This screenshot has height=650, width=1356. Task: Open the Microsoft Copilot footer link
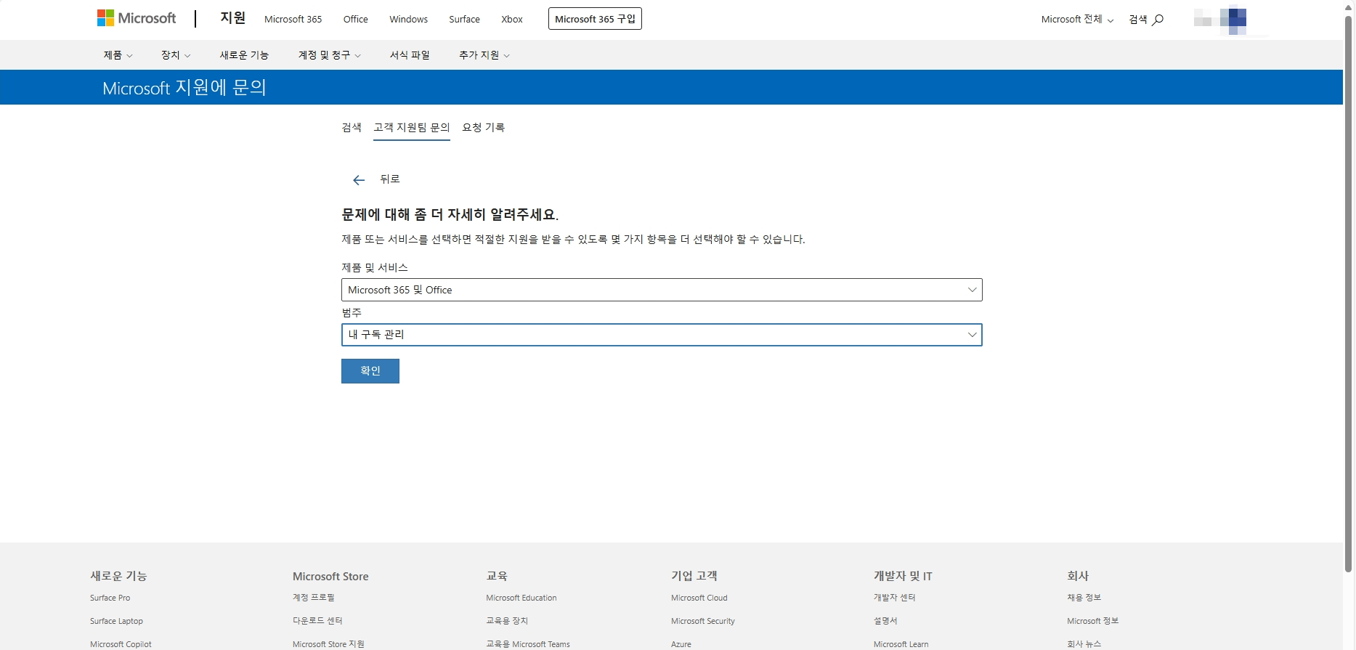[x=121, y=644]
